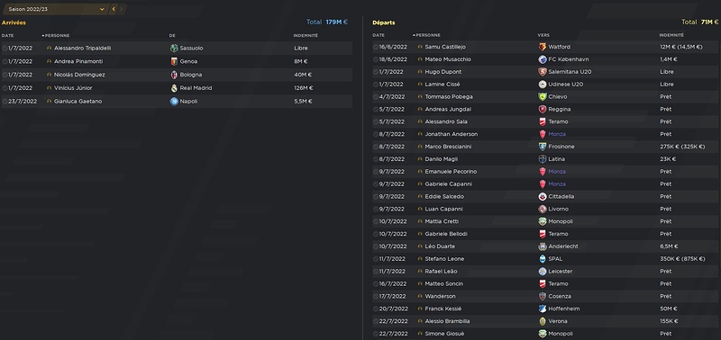Click the Watford club badge
The height and width of the screenshot is (340, 721).
(543, 47)
